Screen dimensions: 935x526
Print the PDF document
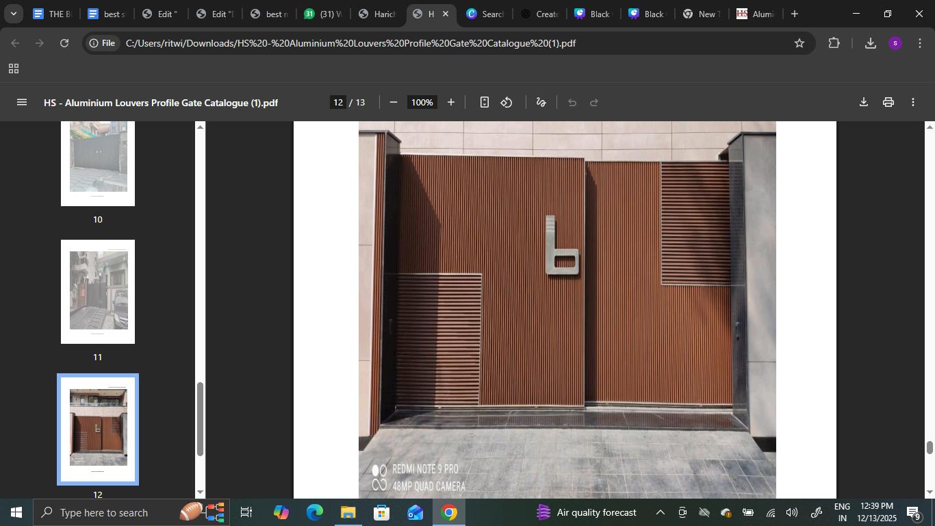pyautogui.click(x=888, y=103)
